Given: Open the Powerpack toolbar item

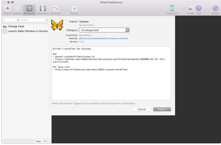Looking at the screenshot, I should pyautogui.click(x=172, y=10).
